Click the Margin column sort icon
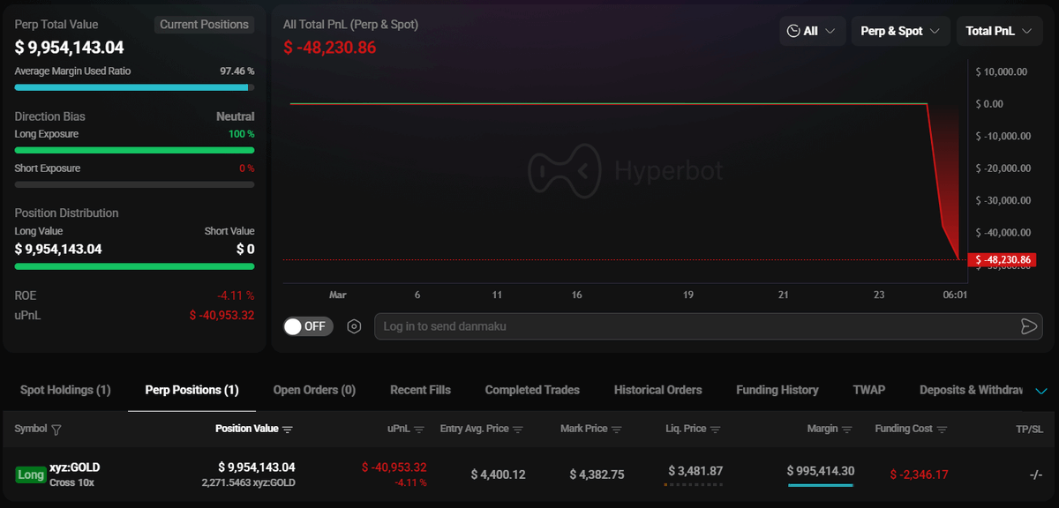 847,430
